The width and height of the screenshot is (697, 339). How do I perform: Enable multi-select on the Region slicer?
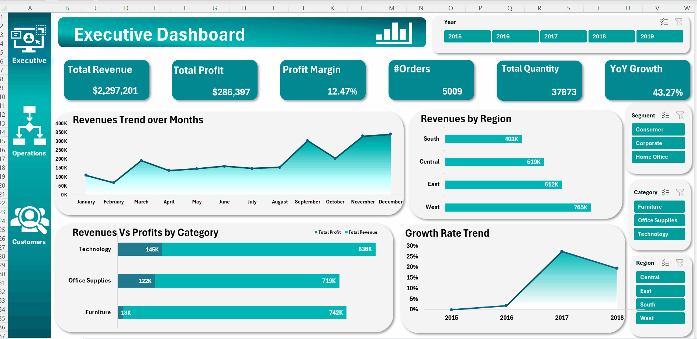click(x=666, y=263)
